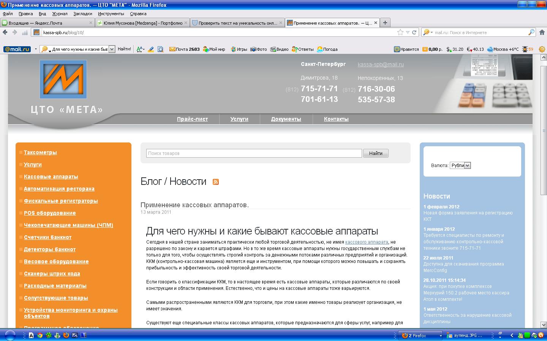The height and width of the screenshot is (341, 547).
Task: Close the Применение кассовых аппаратов tab
Action: click(x=376, y=23)
